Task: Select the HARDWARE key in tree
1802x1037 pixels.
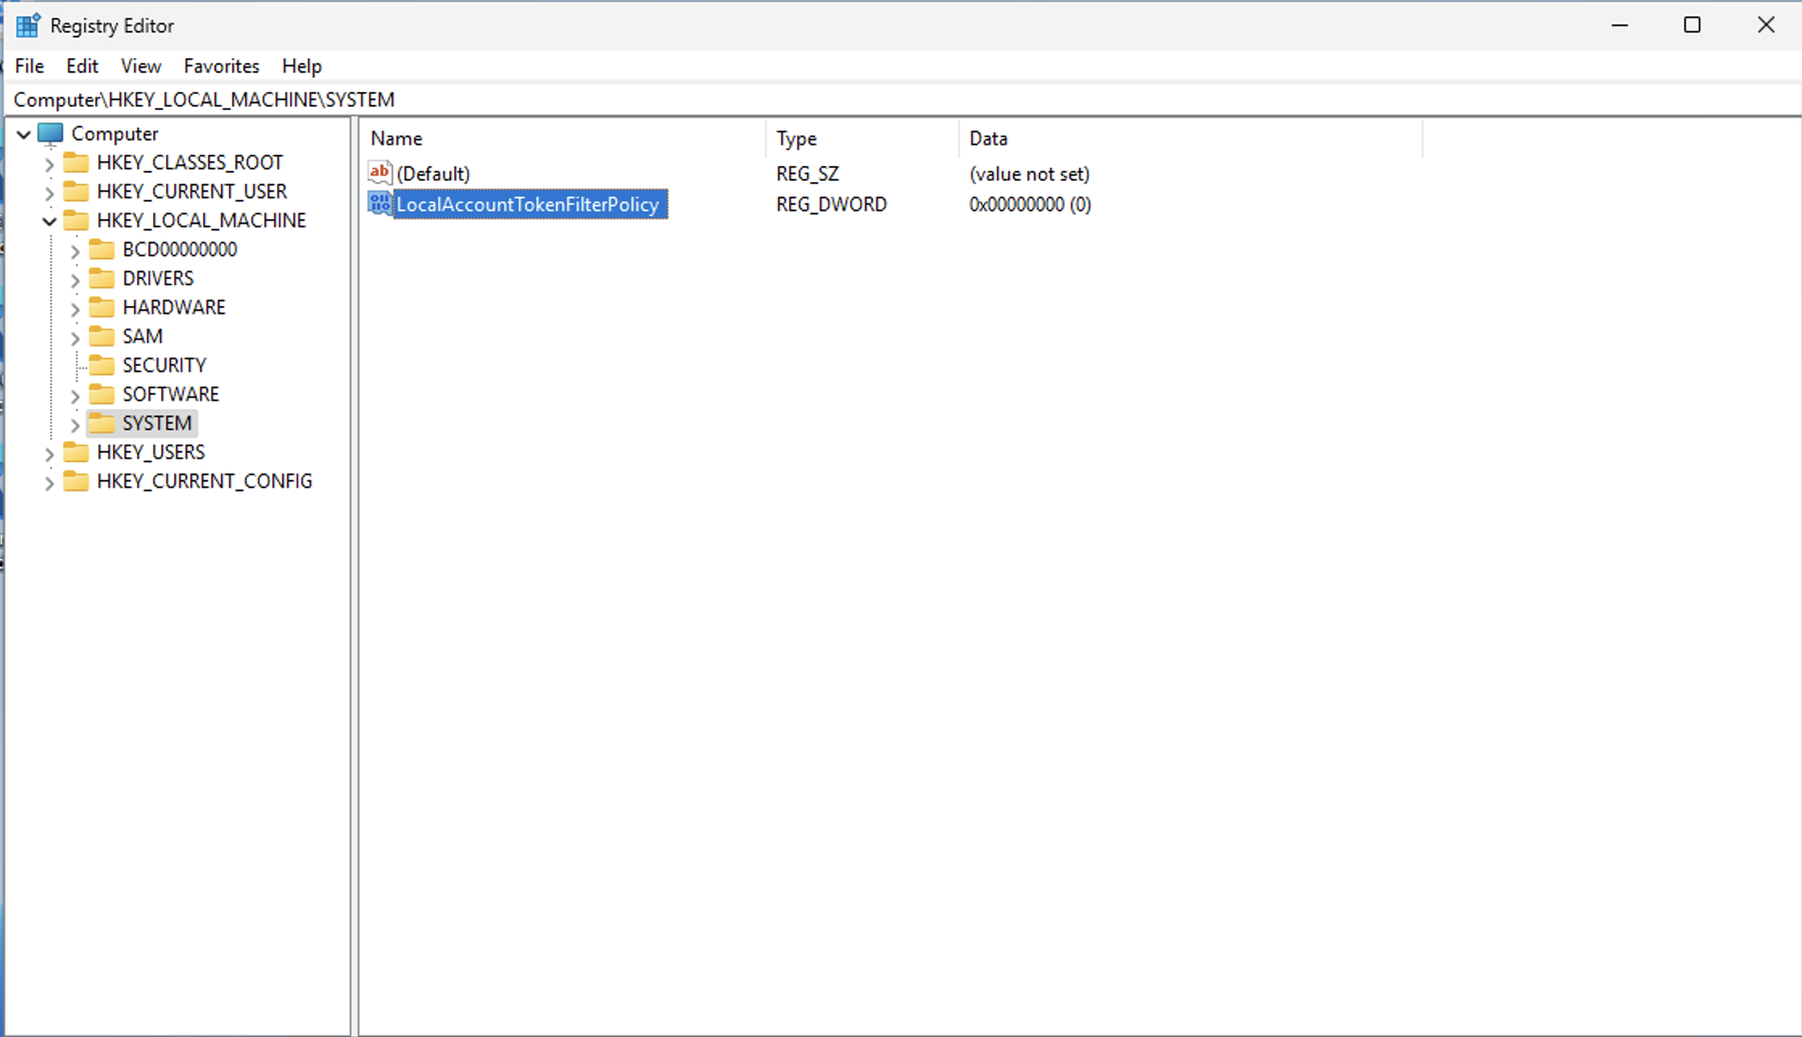Action: pos(174,308)
